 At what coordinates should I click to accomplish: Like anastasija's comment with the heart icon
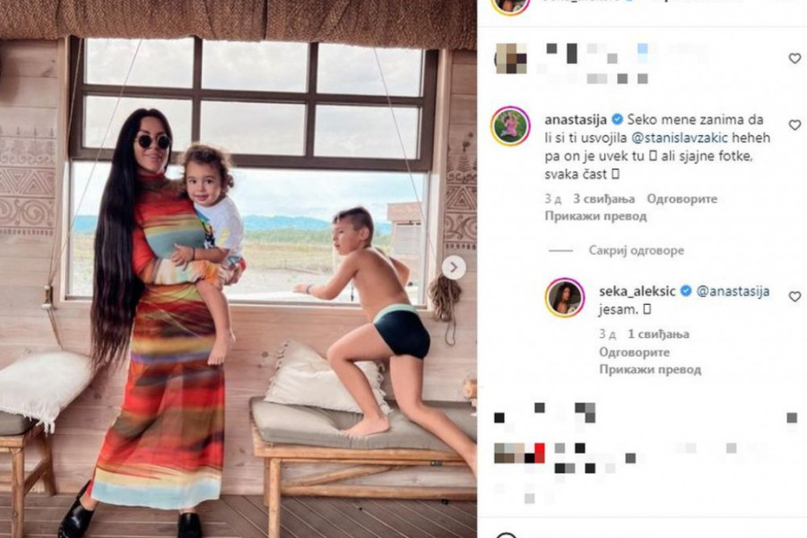(794, 126)
